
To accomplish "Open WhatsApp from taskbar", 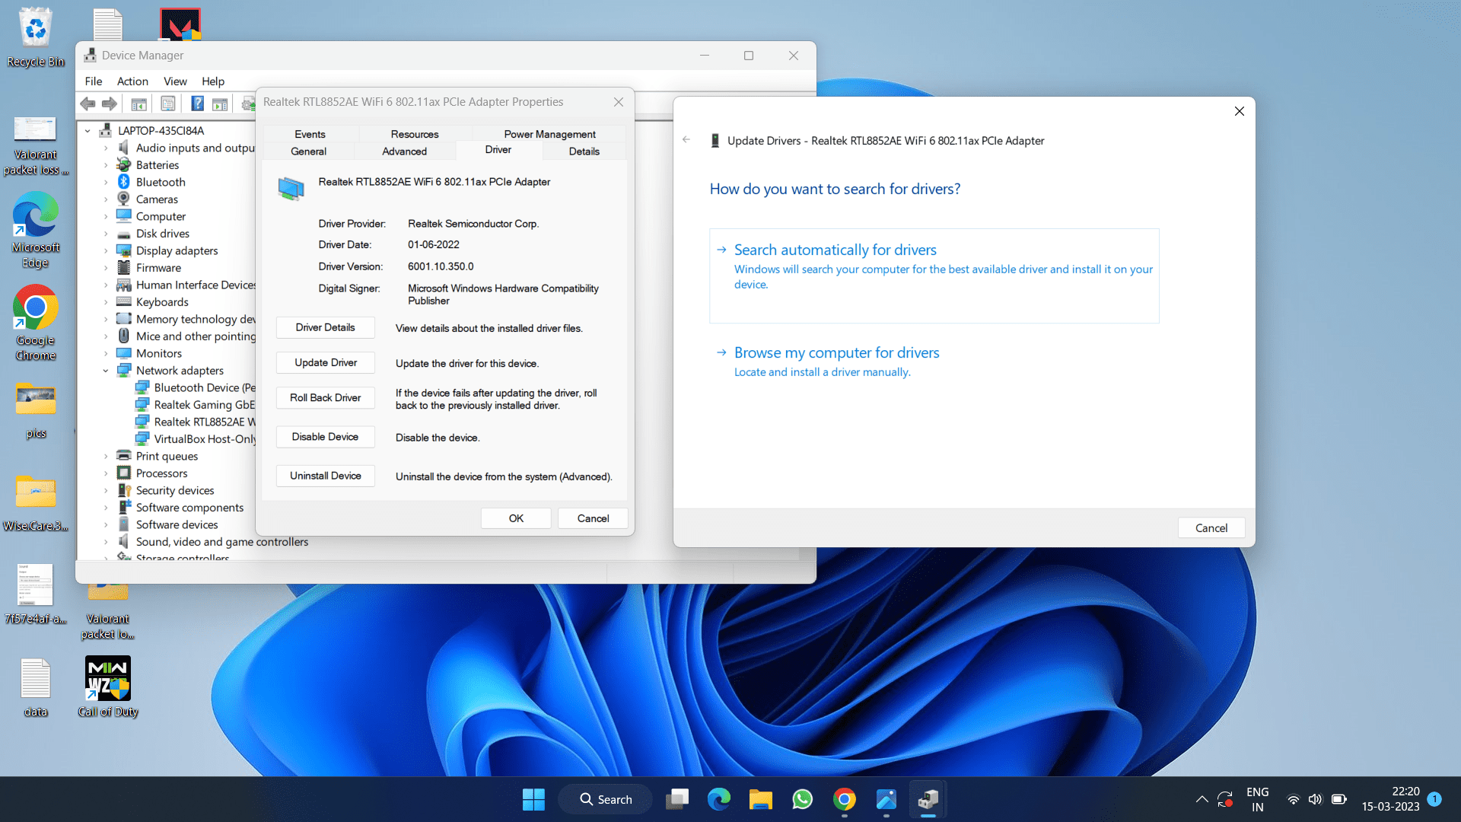I will [803, 799].
